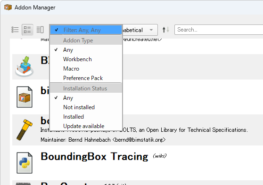Click the Search input field
263x185 pixels.
tap(219, 30)
